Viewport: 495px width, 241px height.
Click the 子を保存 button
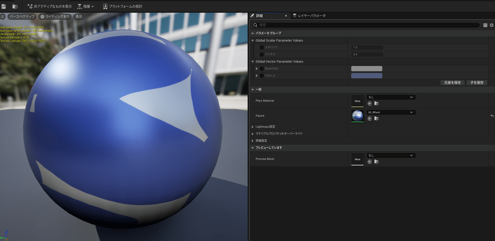point(477,83)
